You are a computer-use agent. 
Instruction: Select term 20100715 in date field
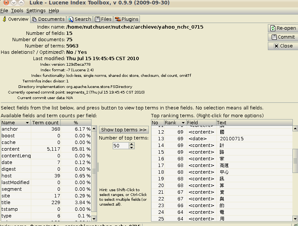(222, 138)
